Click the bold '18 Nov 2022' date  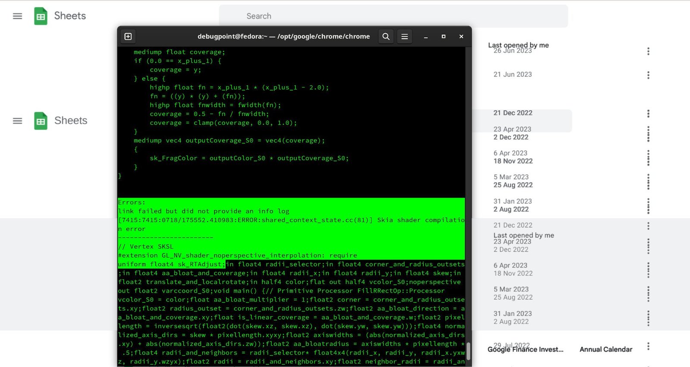[513, 161]
